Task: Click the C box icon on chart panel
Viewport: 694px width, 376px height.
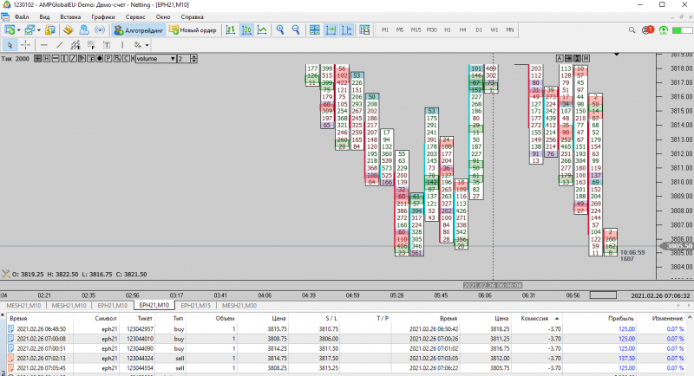Action: pyautogui.click(x=126, y=58)
